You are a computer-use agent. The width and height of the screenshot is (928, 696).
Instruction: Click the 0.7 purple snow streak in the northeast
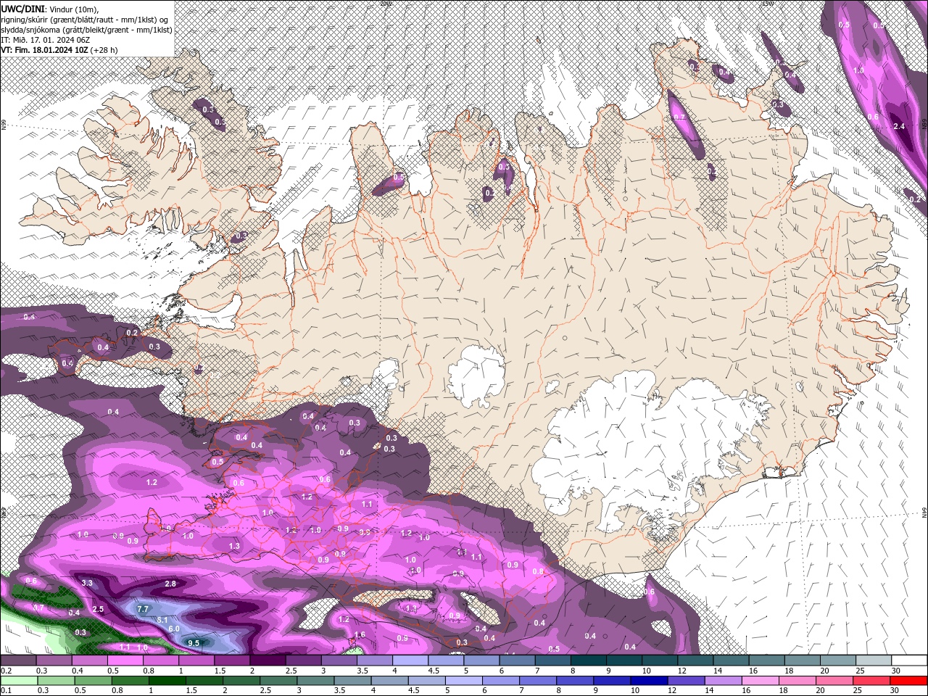[686, 123]
